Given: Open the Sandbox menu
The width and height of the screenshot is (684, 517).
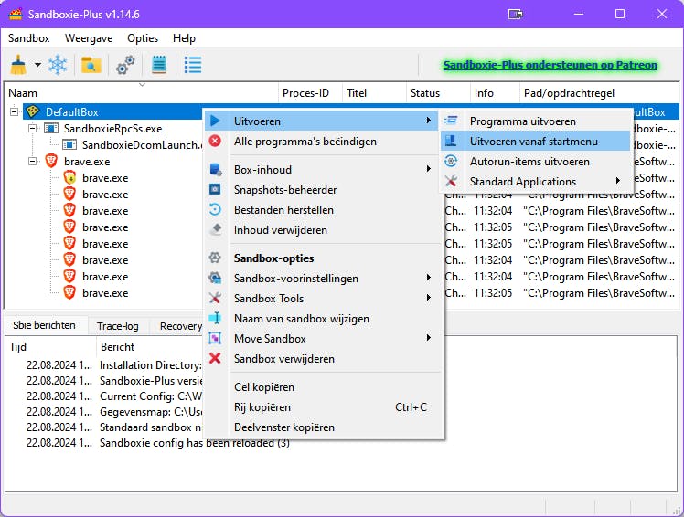Looking at the screenshot, I should point(28,38).
